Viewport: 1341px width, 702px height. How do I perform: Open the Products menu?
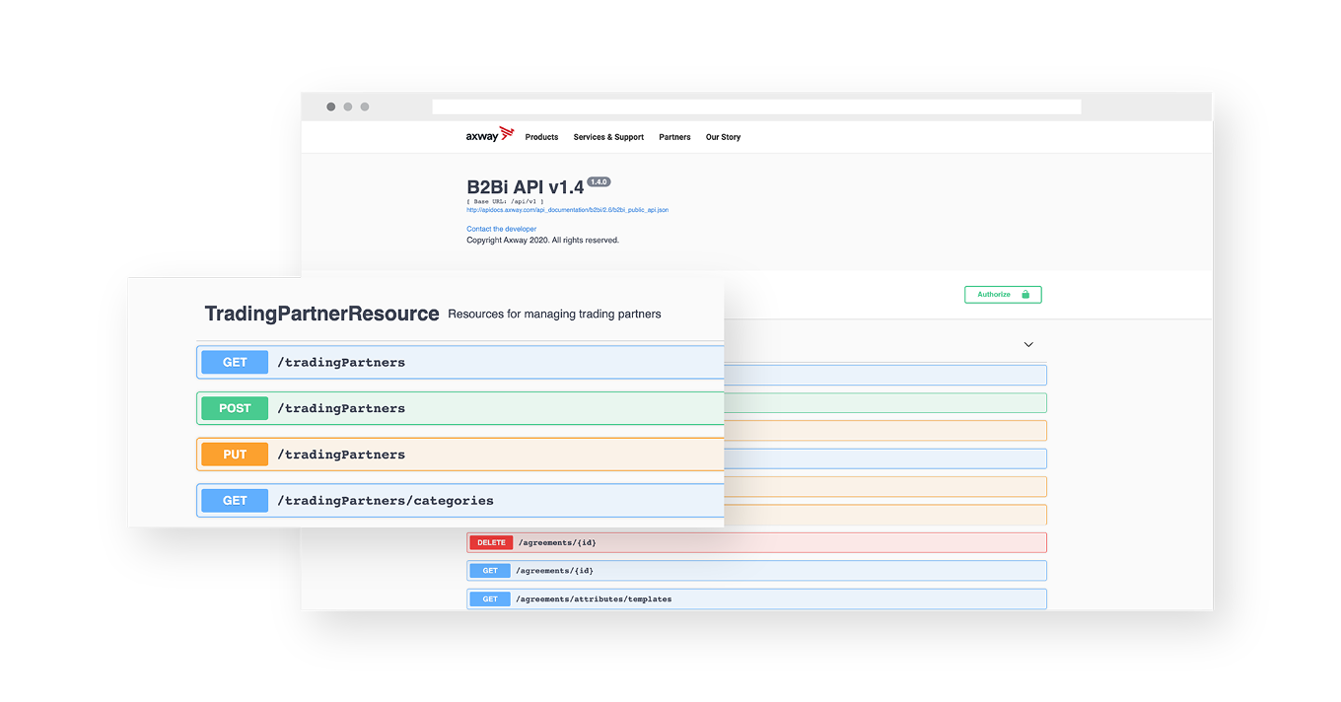coord(541,137)
